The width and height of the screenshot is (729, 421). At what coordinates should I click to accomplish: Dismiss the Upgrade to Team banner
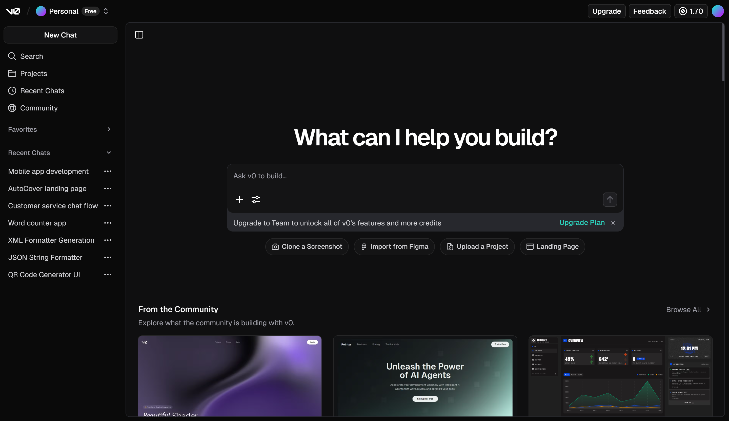pyautogui.click(x=613, y=223)
